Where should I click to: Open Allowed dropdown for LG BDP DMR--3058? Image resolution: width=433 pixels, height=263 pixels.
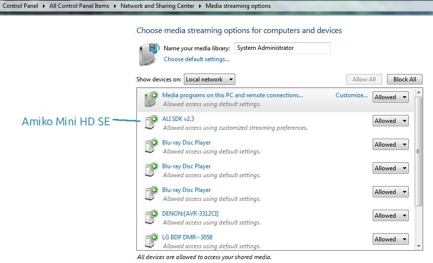(390, 239)
